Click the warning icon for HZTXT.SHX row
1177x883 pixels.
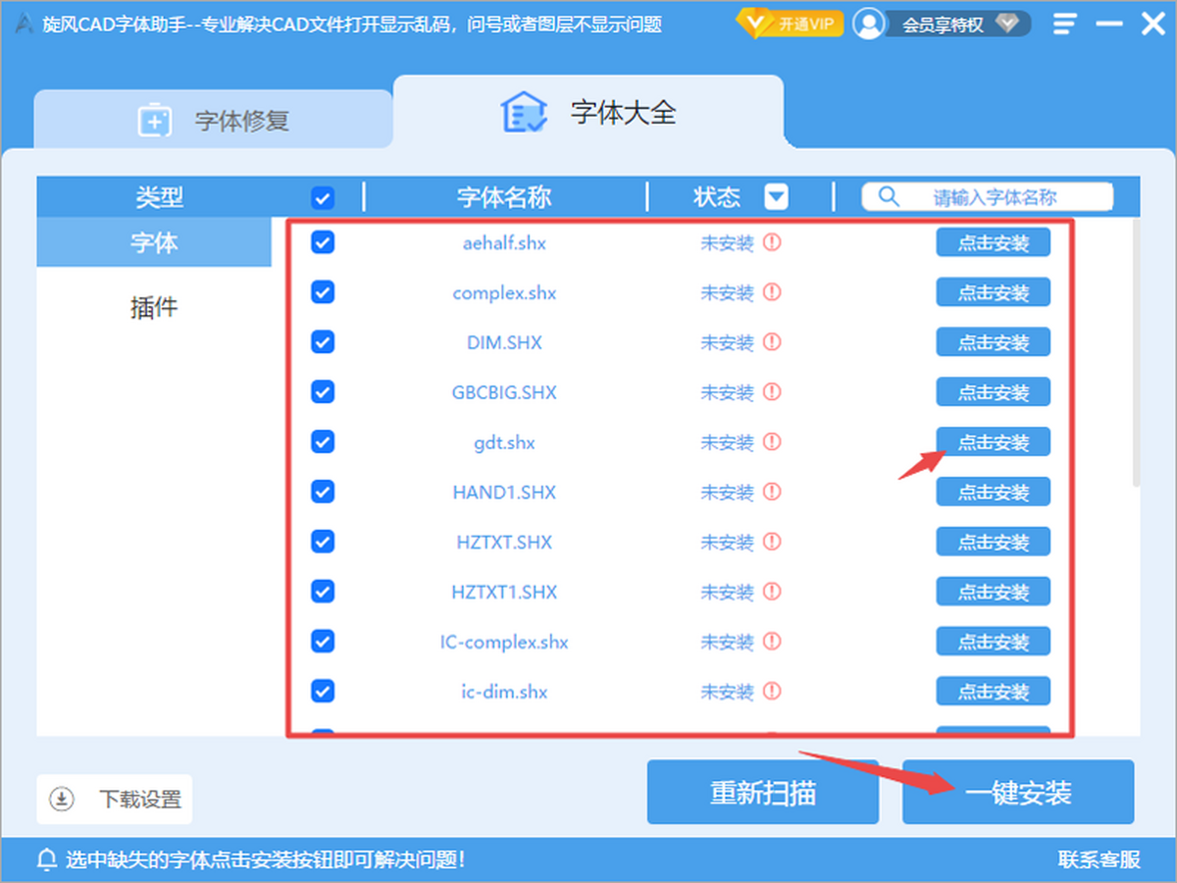(x=772, y=542)
